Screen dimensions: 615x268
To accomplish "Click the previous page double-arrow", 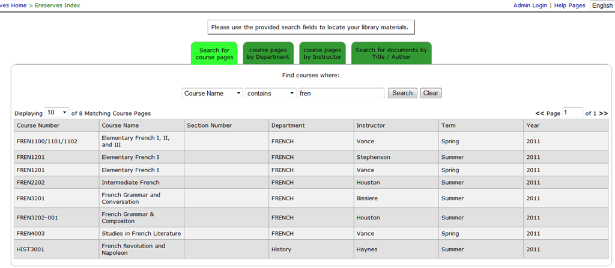I will point(539,113).
